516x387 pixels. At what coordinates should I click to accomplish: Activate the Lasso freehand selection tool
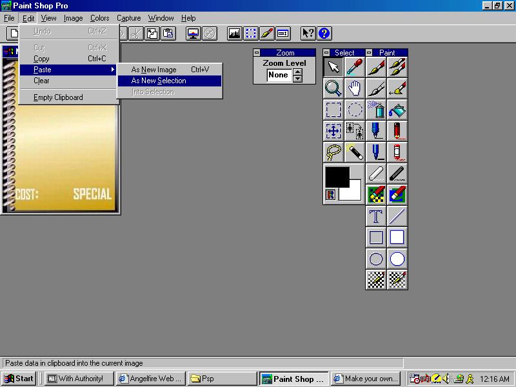click(333, 152)
